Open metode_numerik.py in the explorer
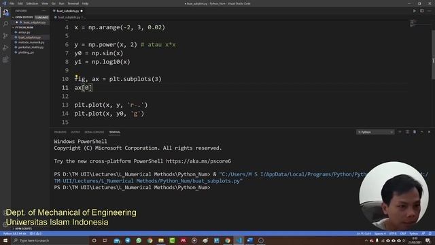Viewport: 435px width, 245px height. coord(31,42)
